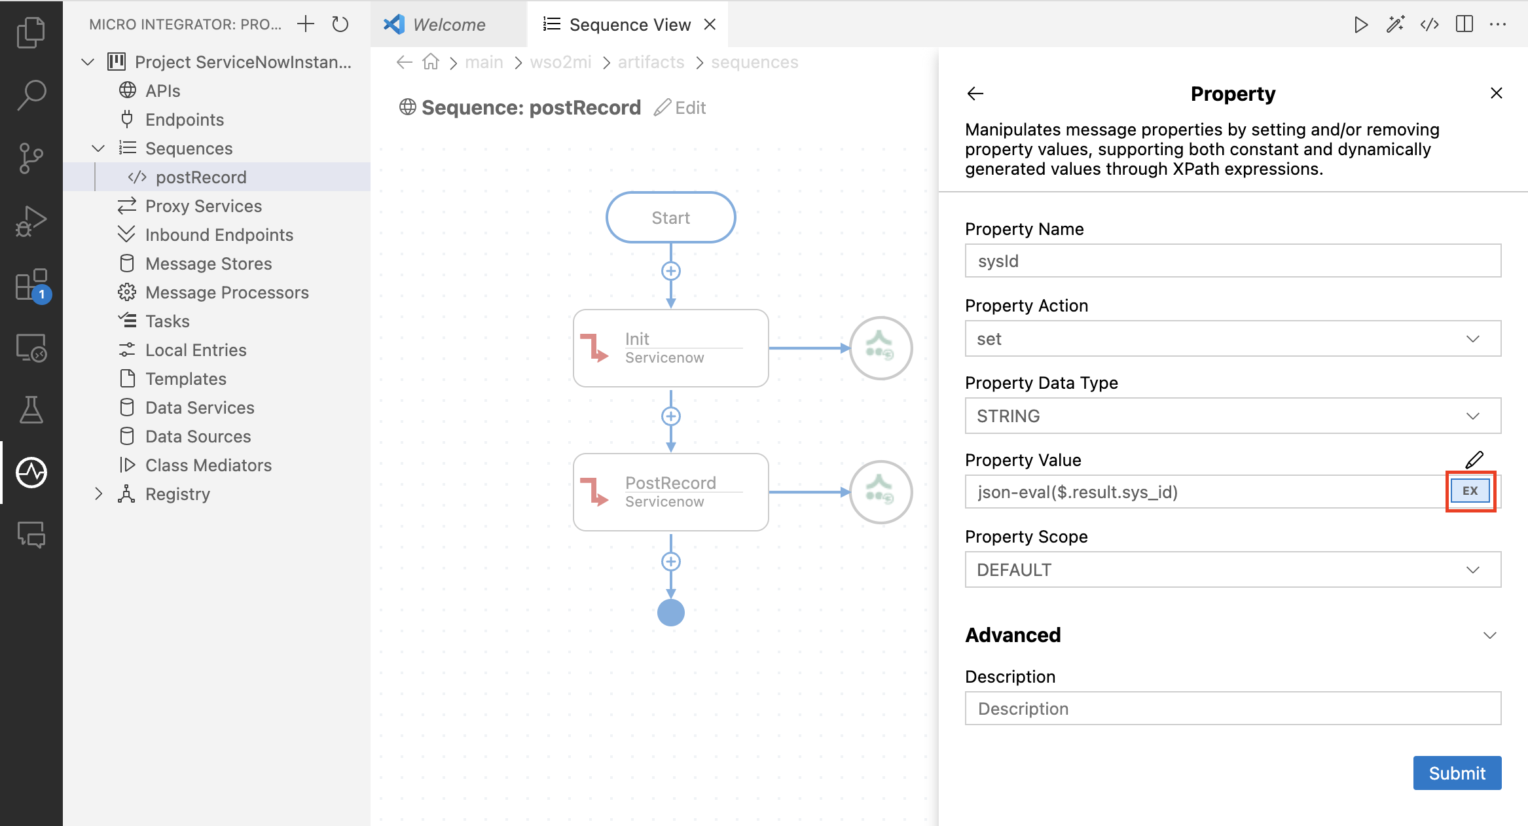This screenshot has height=826, width=1528.
Task: Click the magic wand AI icon
Action: (x=1395, y=24)
